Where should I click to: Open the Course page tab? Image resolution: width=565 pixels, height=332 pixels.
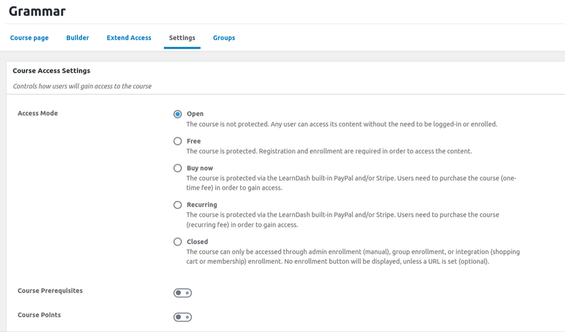pyautogui.click(x=29, y=38)
